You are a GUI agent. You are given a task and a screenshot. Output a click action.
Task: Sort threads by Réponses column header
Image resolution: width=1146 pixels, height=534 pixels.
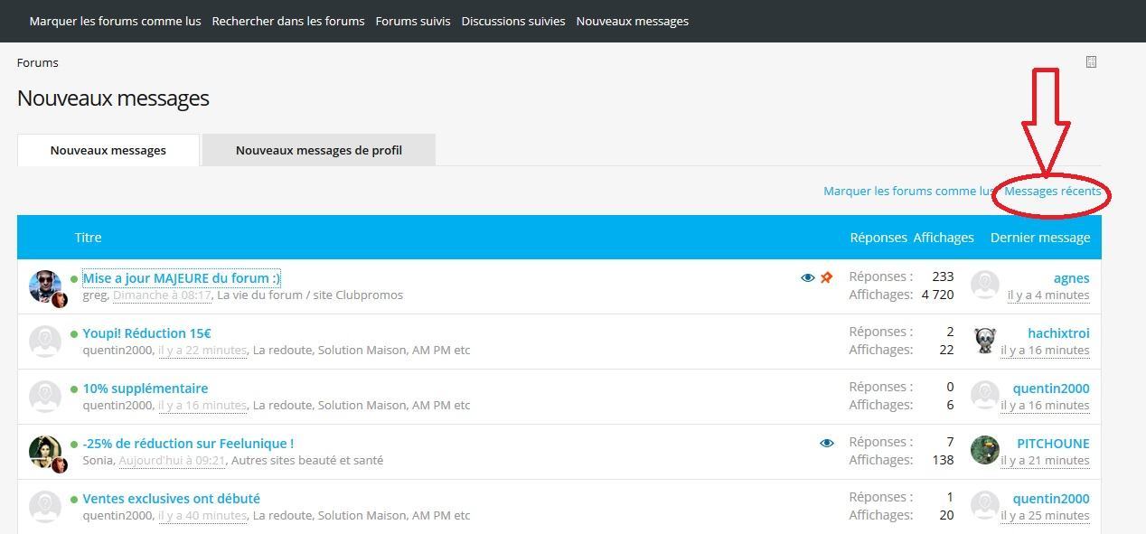(x=878, y=238)
